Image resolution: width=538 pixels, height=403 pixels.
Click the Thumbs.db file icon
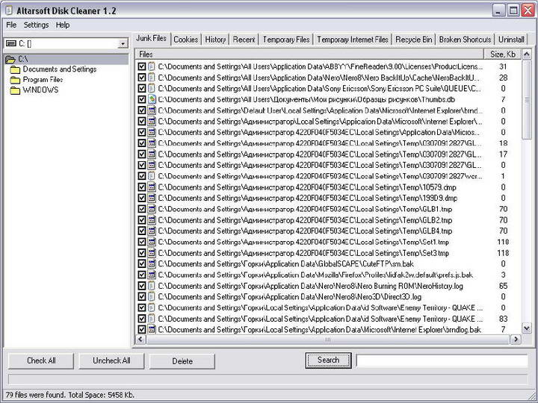pos(152,99)
